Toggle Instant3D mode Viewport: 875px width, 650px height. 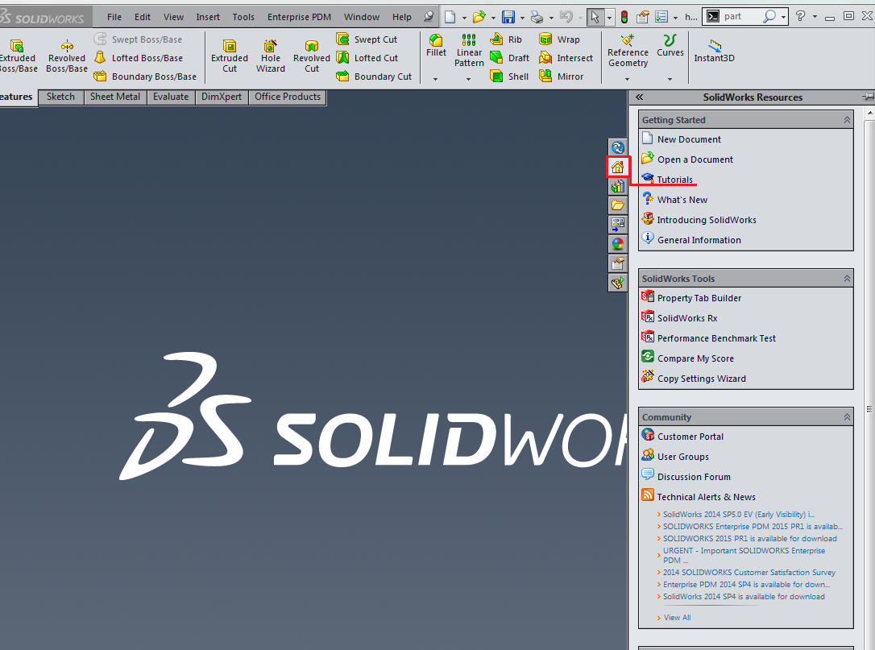(x=714, y=51)
